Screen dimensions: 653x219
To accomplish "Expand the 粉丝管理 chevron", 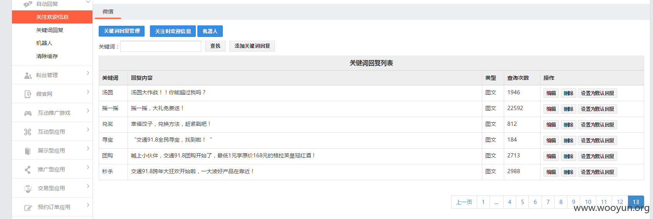I will 88,73.
